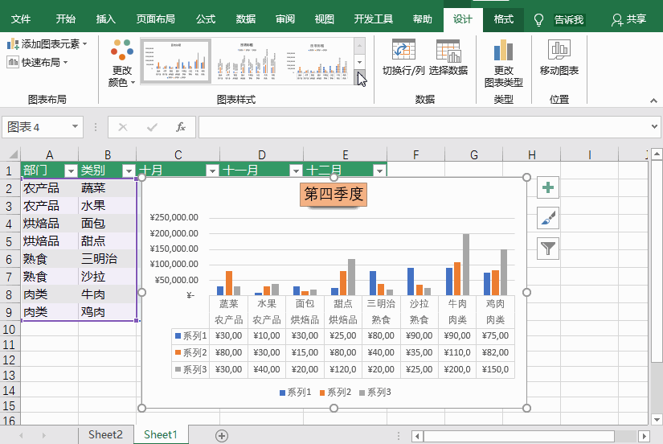Click the 系列2 legend entry
663x444 pixels.
tap(335, 393)
